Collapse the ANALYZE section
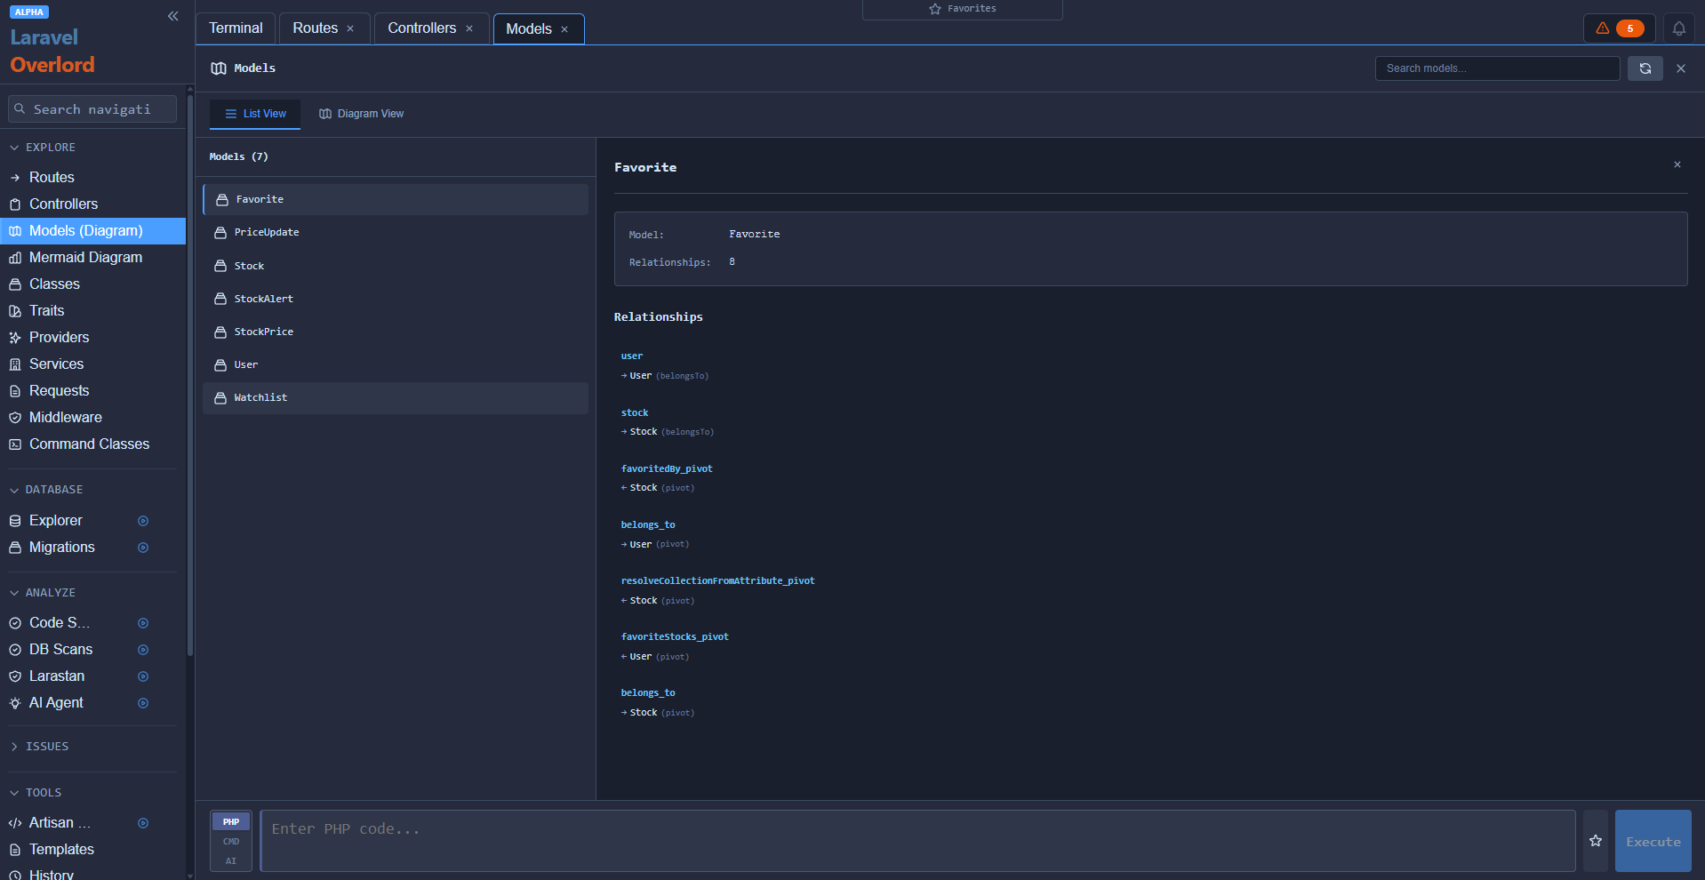The image size is (1705, 880). point(43,593)
